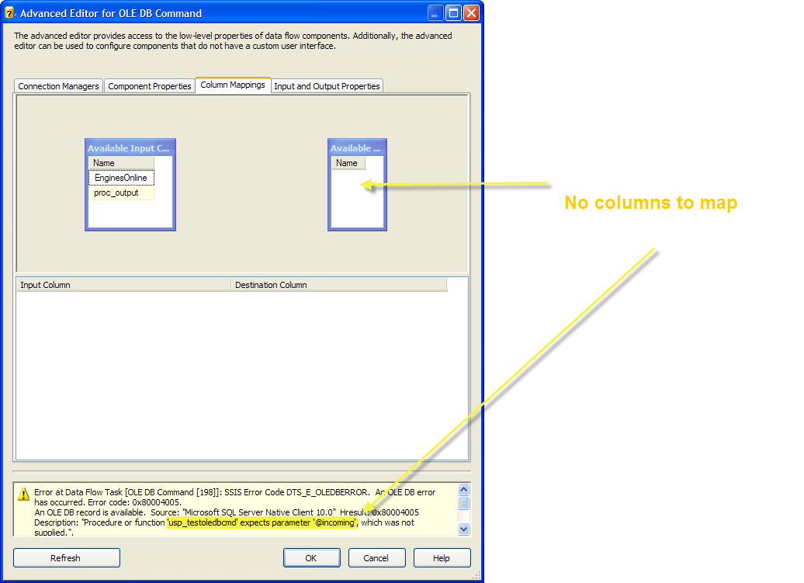The width and height of the screenshot is (804, 583).
Task: Click Name header in Available Destination box
Action: tap(348, 163)
